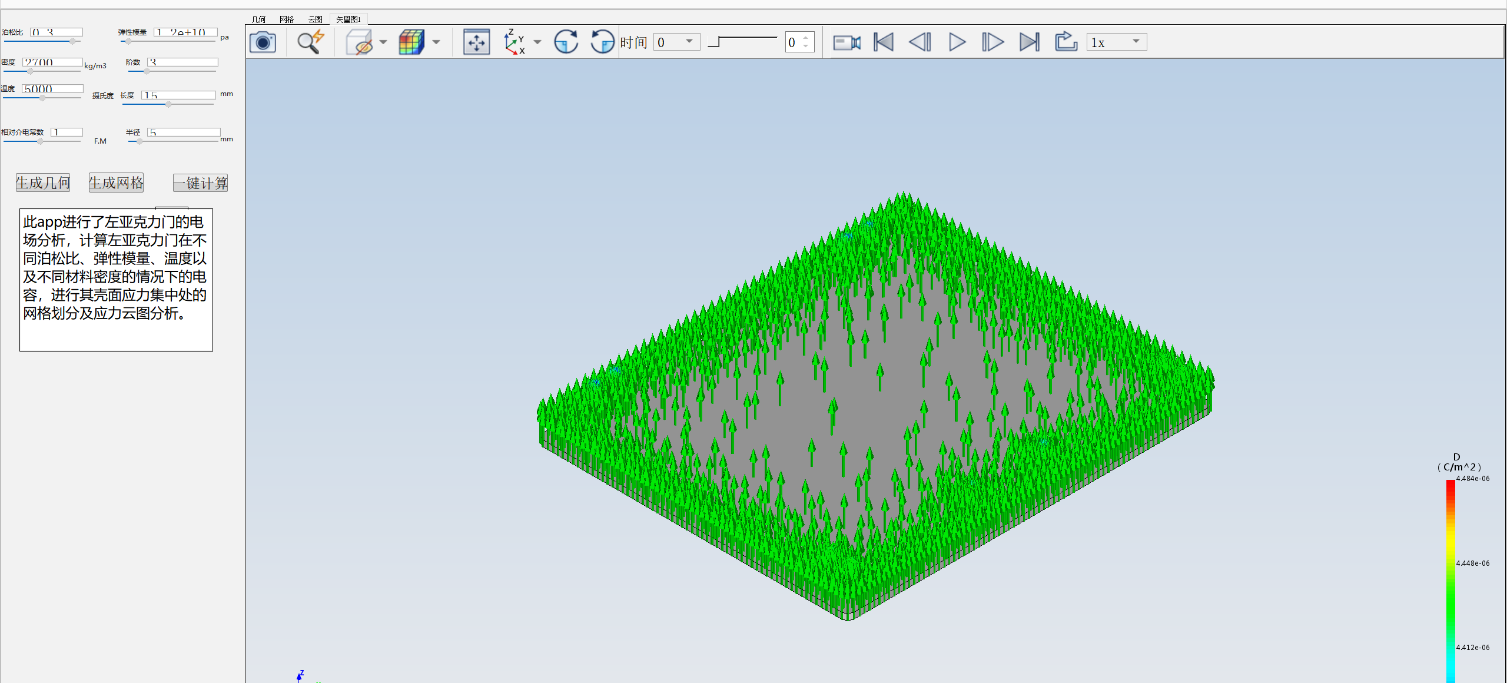Screen dimensions: 1507x683
Task: Click the XYZ axis orientation icon
Action: click(x=514, y=42)
